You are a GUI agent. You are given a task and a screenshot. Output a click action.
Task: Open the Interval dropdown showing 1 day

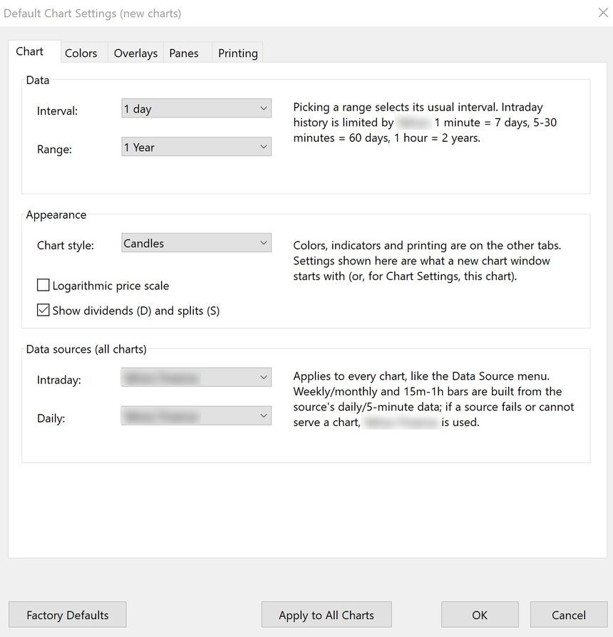[x=196, y=108]
